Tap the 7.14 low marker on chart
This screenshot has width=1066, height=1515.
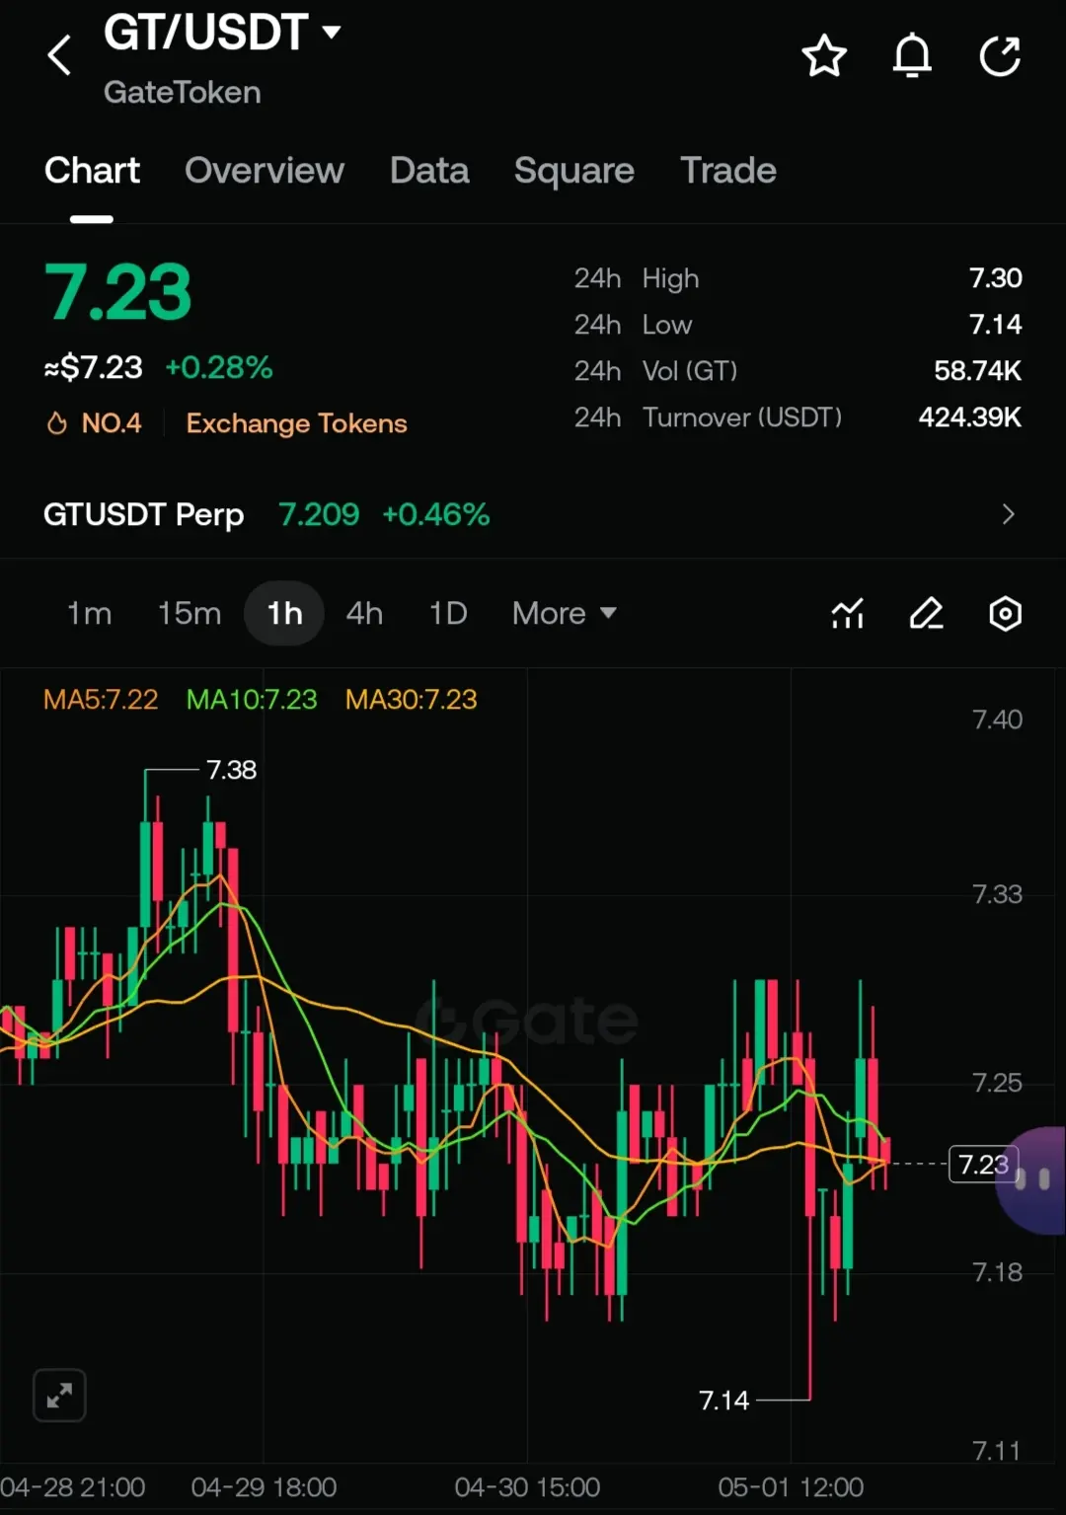tap(723, 1401)
